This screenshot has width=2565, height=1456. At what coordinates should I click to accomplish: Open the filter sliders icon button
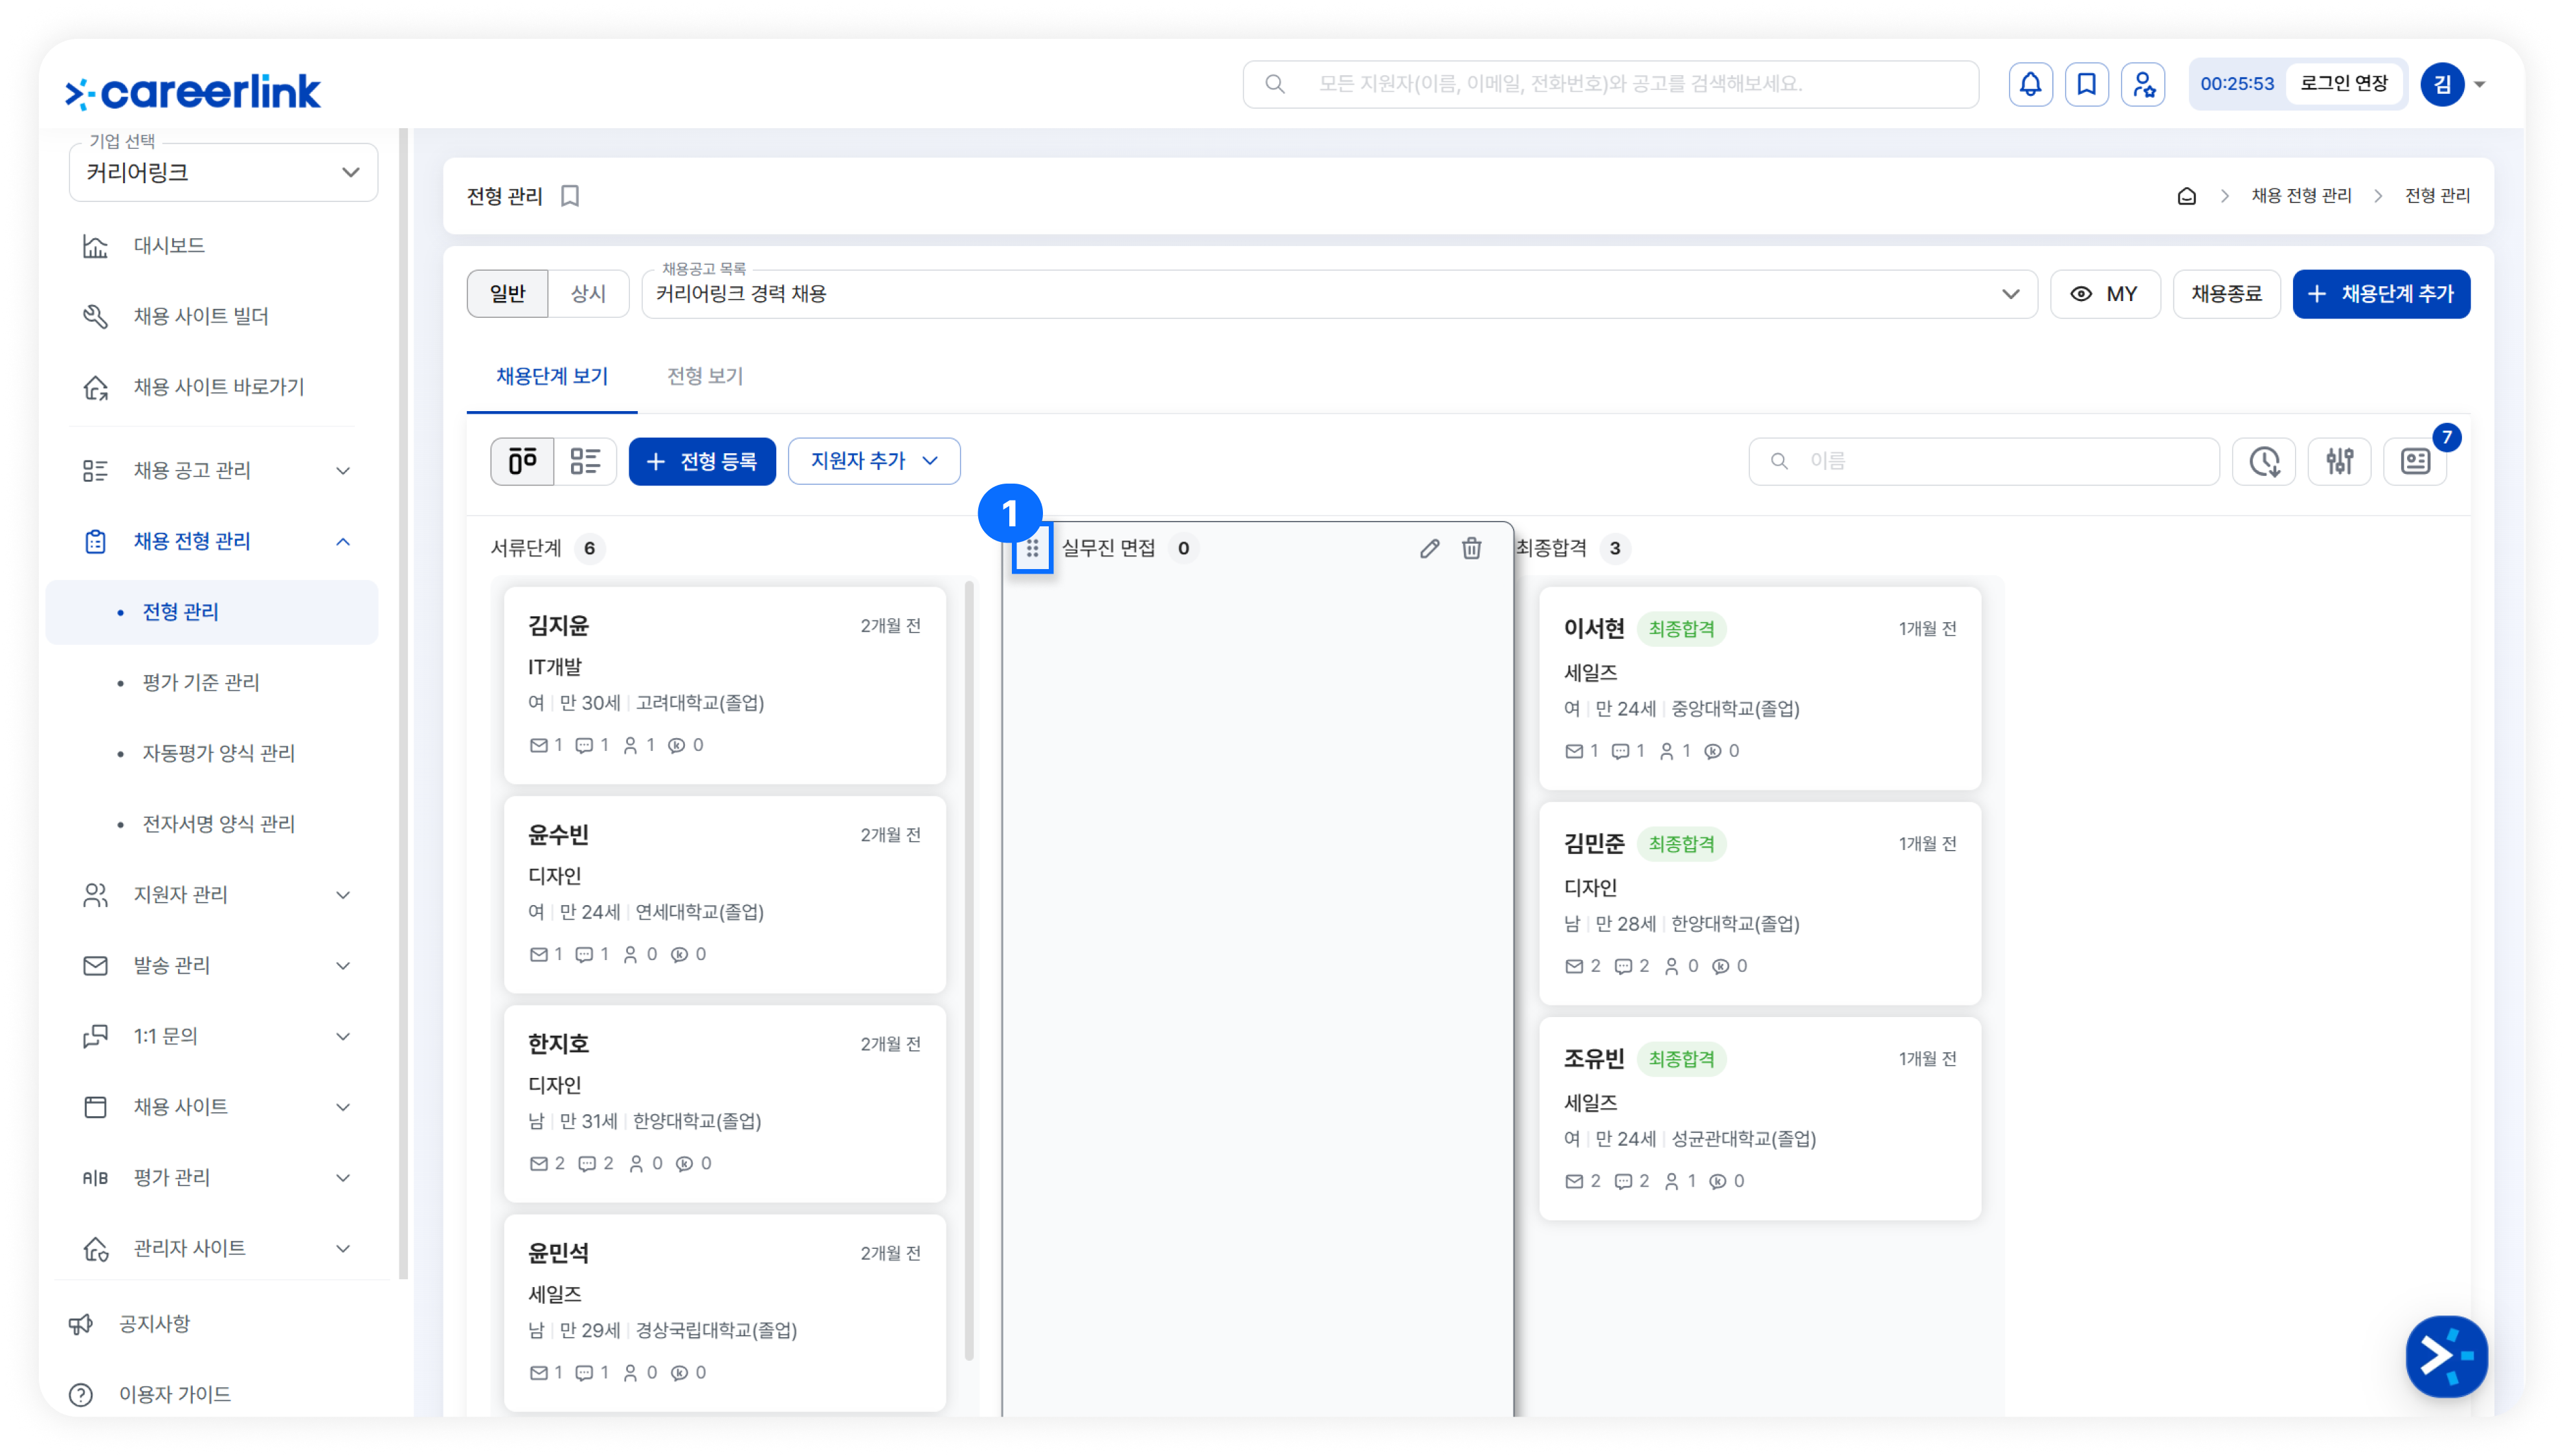2339,461
